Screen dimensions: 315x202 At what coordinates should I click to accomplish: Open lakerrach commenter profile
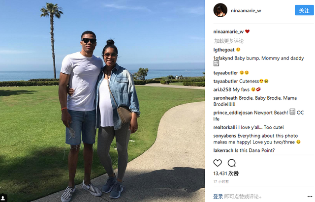pyautogui.click(x=223, y=150)
